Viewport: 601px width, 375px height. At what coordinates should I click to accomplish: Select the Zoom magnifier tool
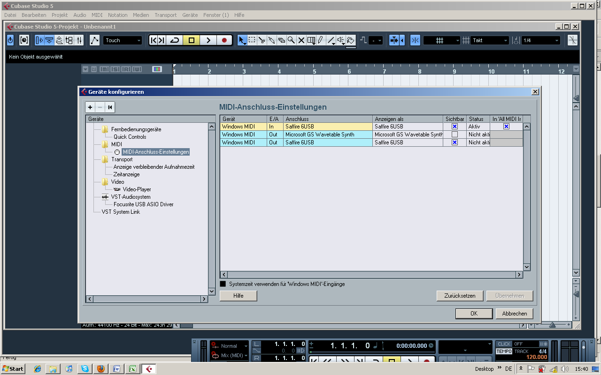(291, 40)
